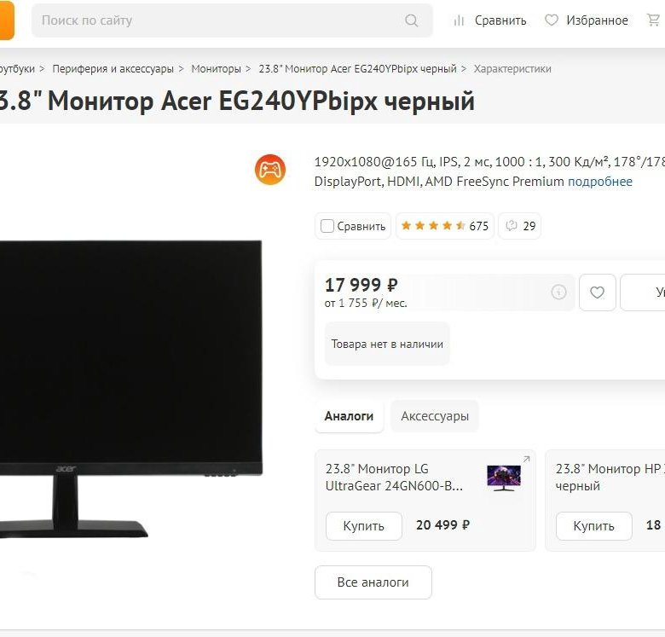This screenshot has height=637, width=665.
Task: View the 29 comments icon
Action: (512, 226)
